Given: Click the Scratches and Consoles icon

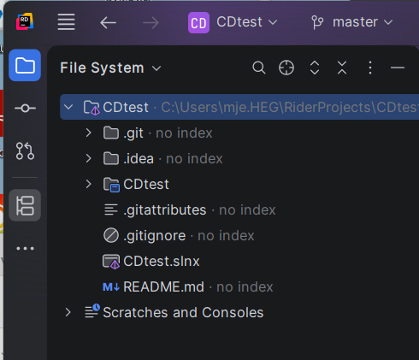Looking at the screenshot, I should [92, 311].
